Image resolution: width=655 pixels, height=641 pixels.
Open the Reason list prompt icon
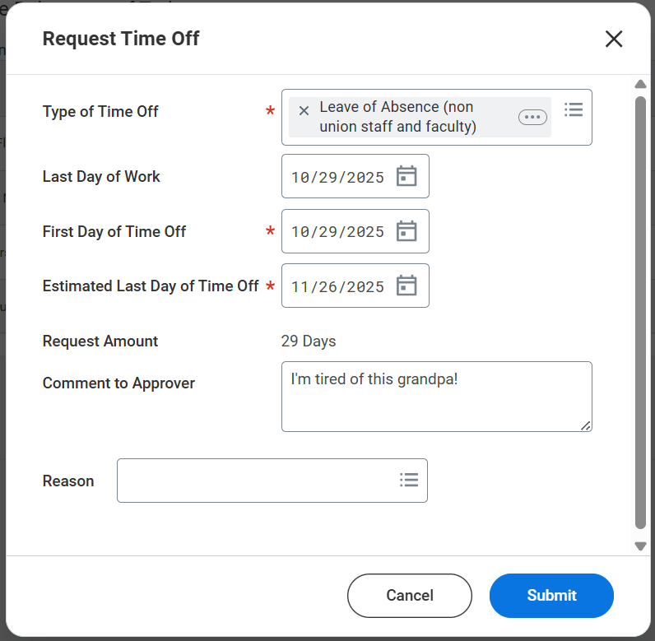409,480
